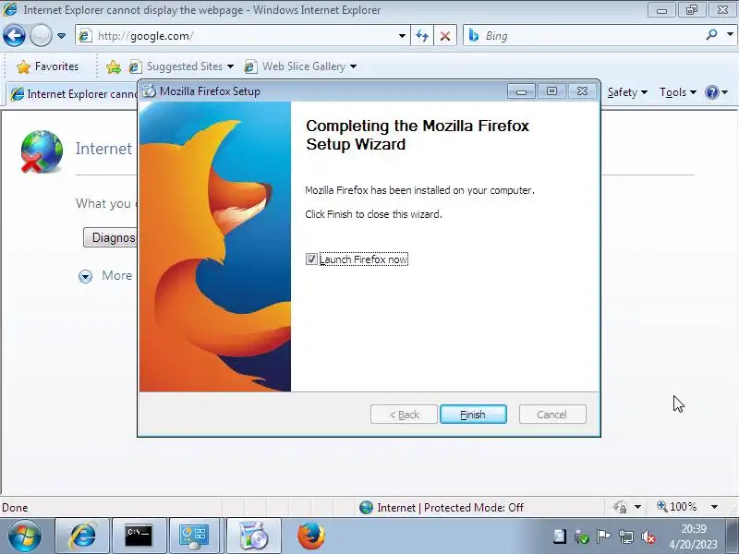Click the Cancel button in Firefox Setup
The height and width of the screenshot is (554, 739).
coord(551,414)
